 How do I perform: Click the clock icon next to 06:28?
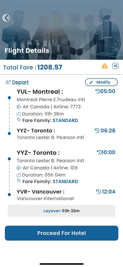(x=97, y=131)
